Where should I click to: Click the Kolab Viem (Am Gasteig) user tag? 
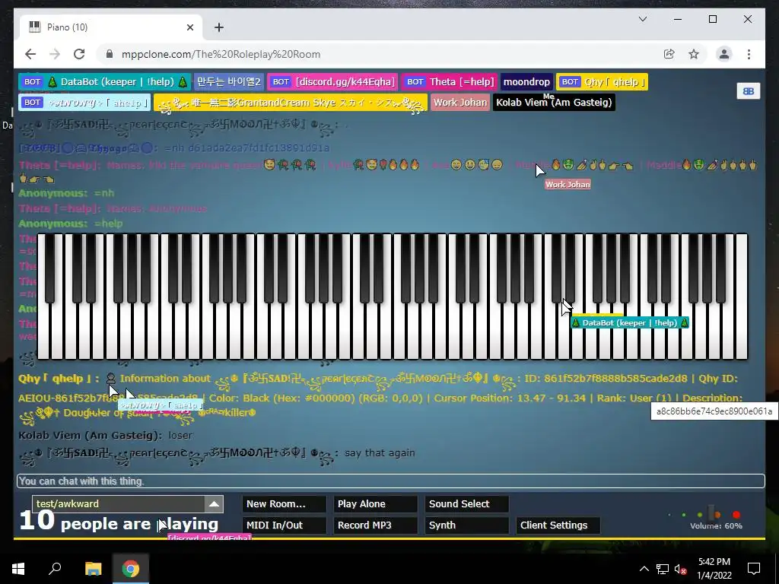(554, 103)
